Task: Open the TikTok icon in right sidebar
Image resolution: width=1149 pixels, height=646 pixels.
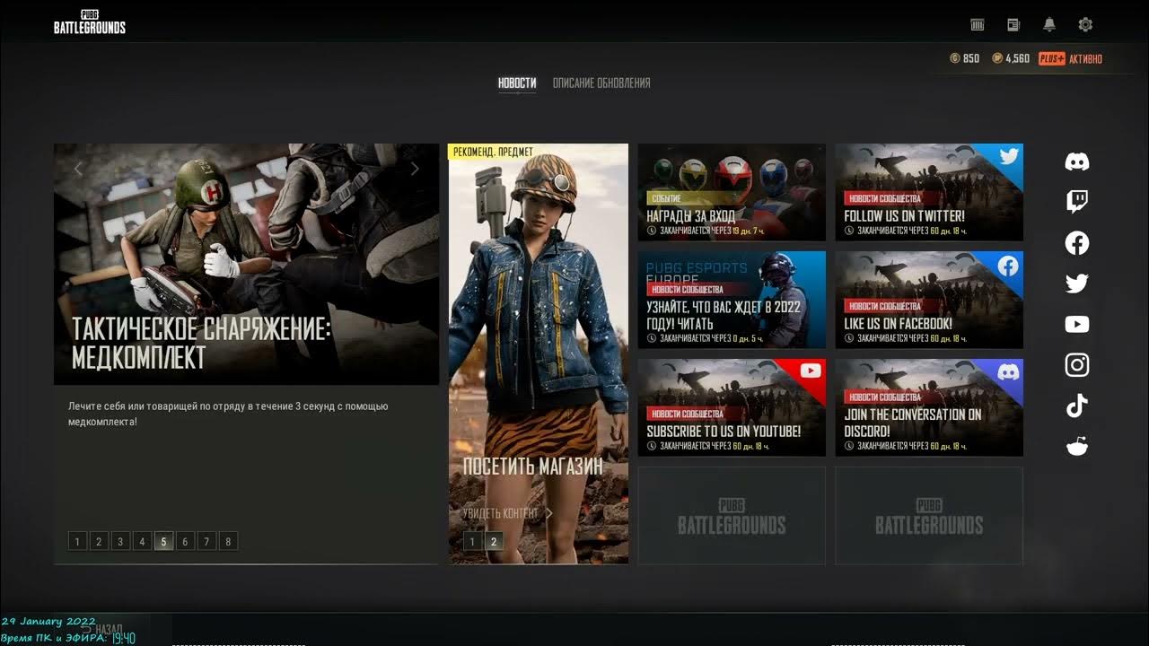Action: point(1077,406)
